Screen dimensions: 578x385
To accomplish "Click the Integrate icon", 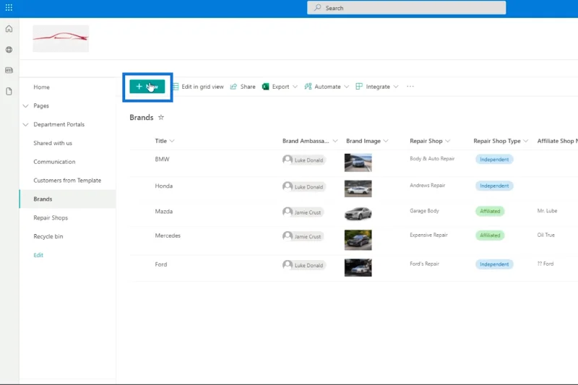I will (359, 87).
